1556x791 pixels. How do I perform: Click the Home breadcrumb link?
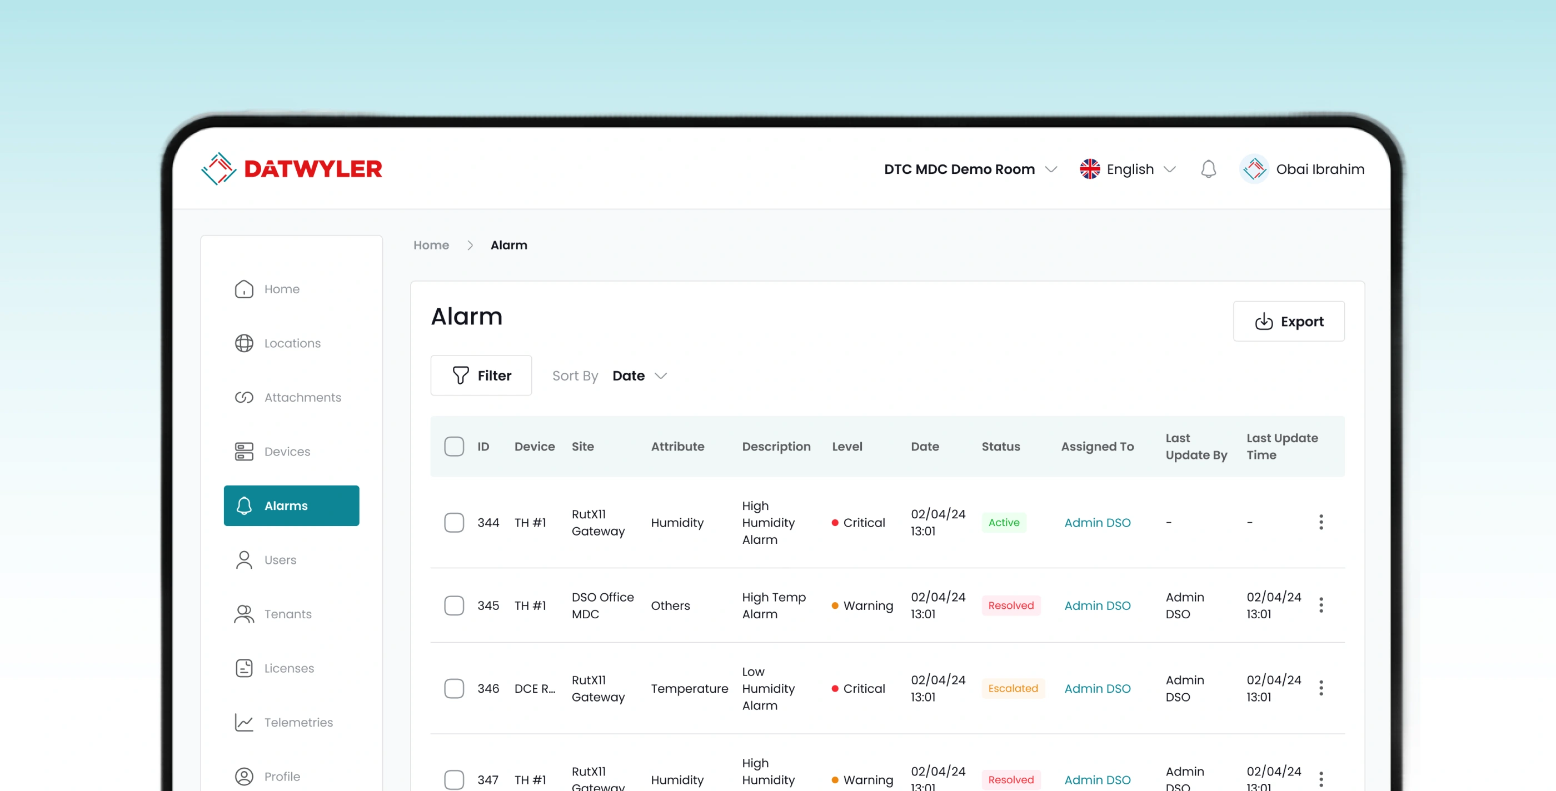[431, 245]
